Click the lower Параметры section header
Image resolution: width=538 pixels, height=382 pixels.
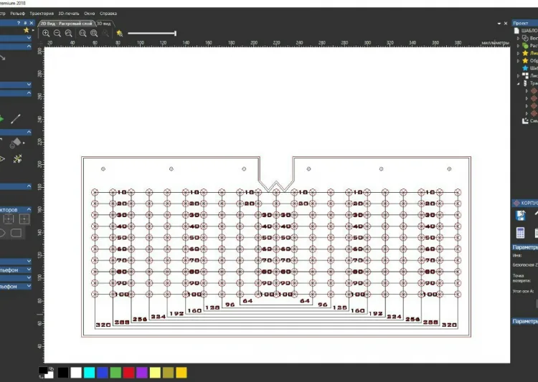[x=524, y=321]
